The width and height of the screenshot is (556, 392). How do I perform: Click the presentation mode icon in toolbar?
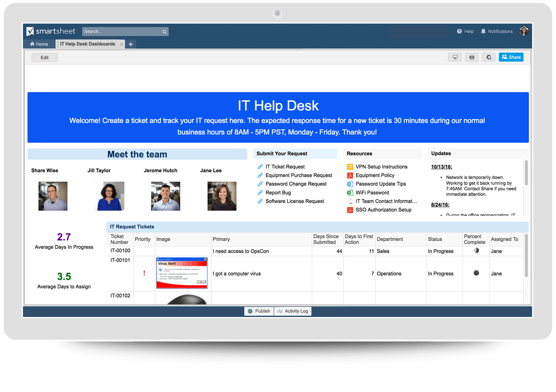tap(455, 57)
